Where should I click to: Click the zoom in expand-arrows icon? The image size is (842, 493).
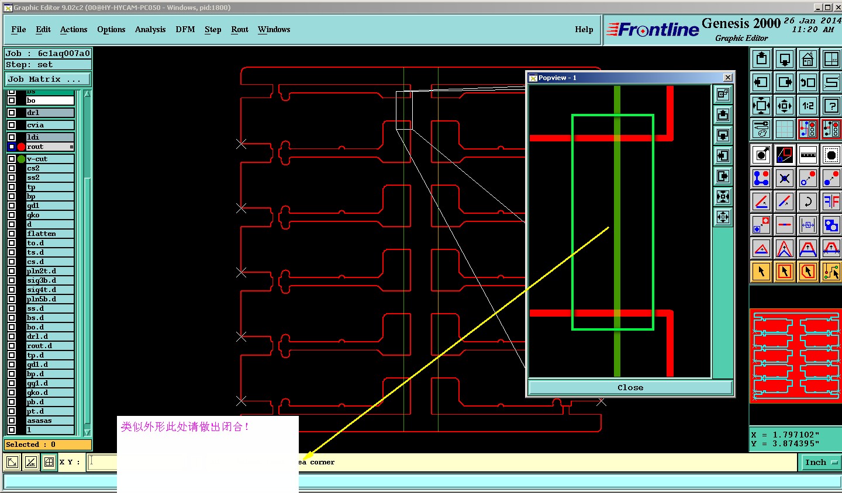pyautogui.click(x=761, y=106)
